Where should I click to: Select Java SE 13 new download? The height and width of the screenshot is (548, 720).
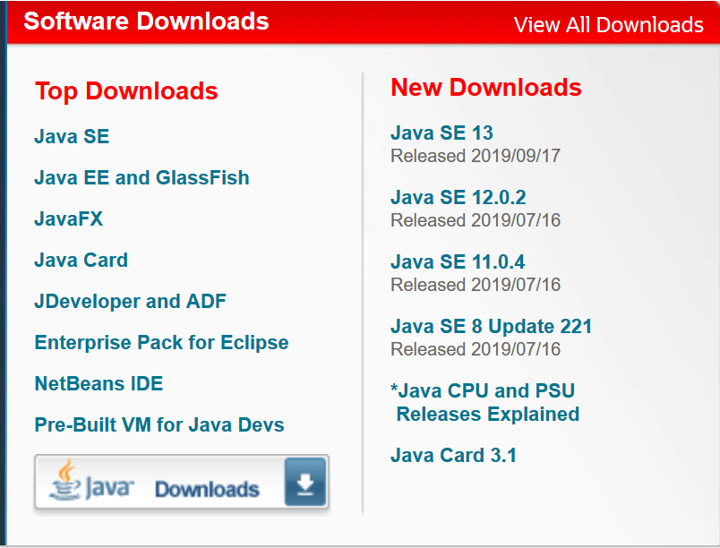(x=441, y=133)
